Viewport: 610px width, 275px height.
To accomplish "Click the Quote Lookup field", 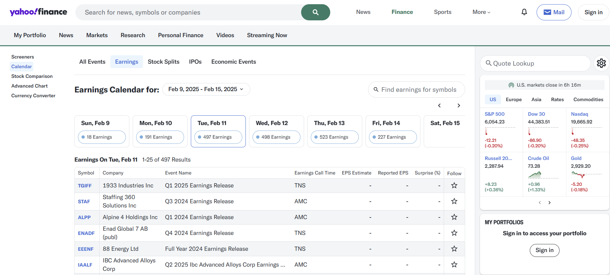I will pyautogui.click(x=535, y=63).
